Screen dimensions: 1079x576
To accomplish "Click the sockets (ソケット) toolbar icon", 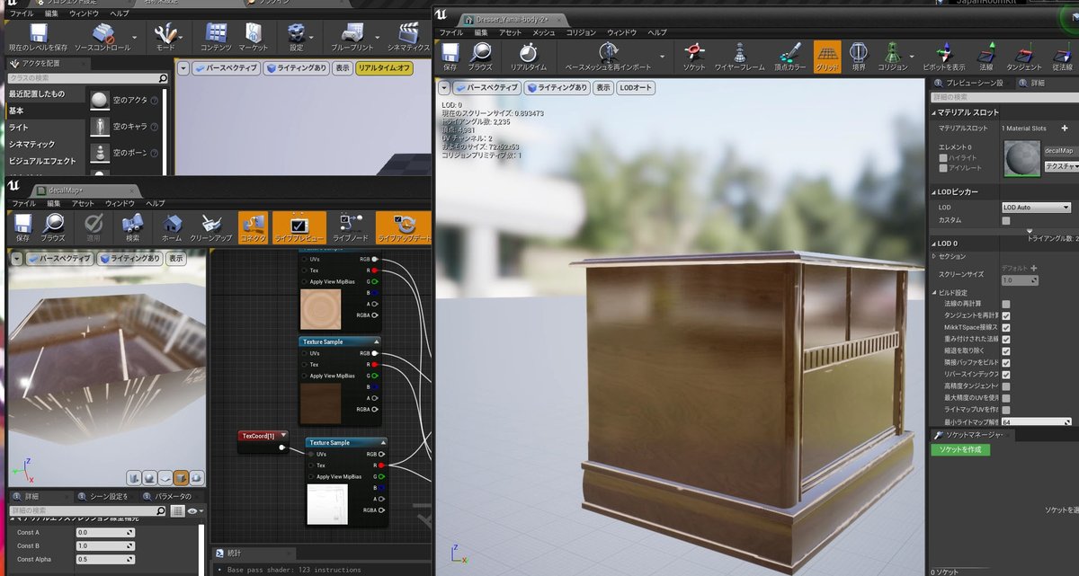I will point(694,54).
